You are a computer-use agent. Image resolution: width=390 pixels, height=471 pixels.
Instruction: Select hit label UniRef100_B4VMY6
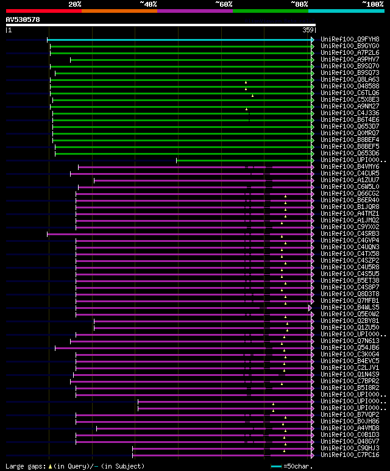pos(350,167)
